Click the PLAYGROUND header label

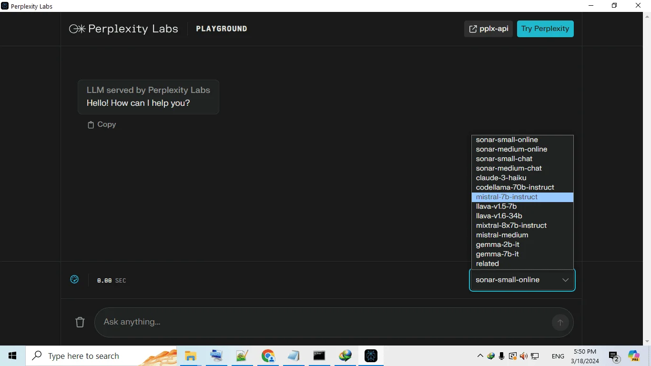(222, 29)
